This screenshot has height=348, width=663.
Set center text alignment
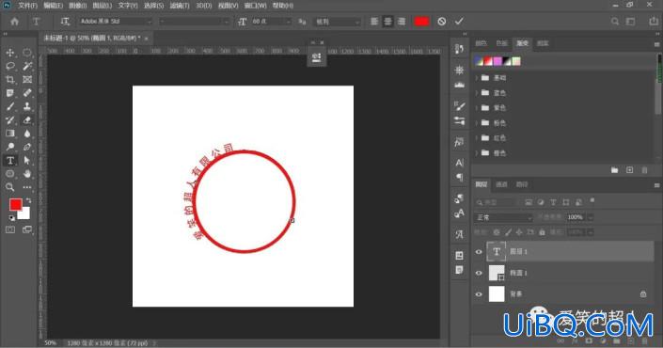(387, 22)
